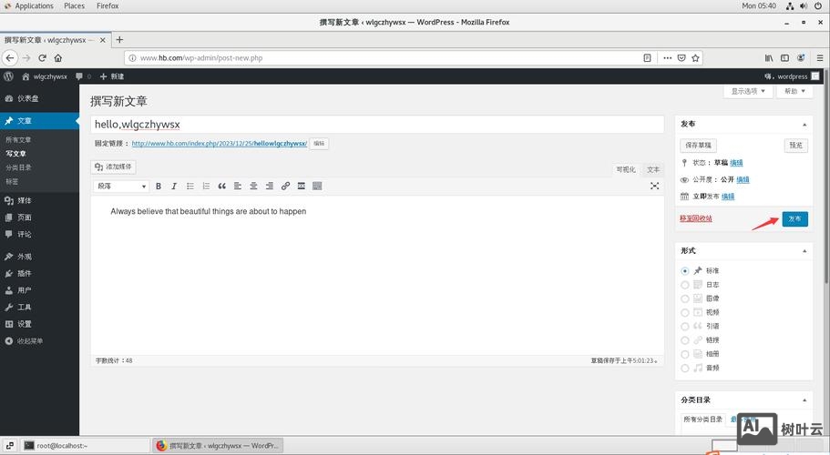The image size is (830, 455).
Task: Open 仪表盘 dashboard in sidebar
Action: pyautogui.click(x=39, y=98)
